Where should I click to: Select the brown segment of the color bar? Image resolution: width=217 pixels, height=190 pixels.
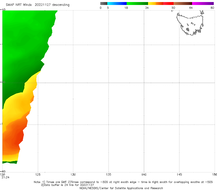(183, 4)
